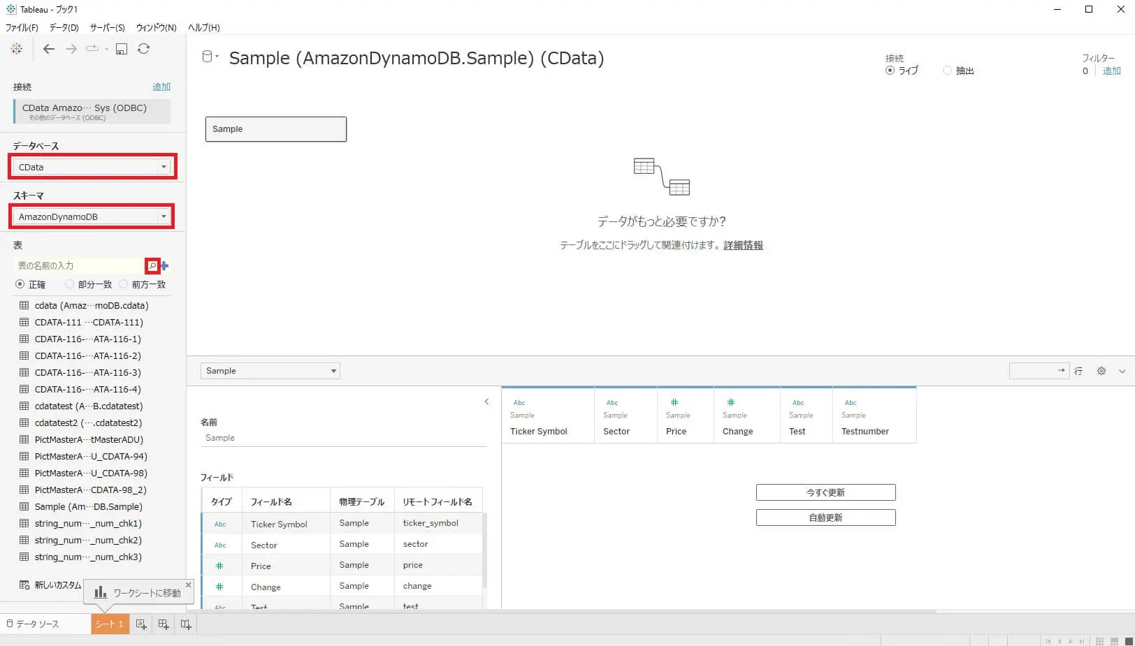Click the save (floppy disk) icon
The image size is (1135, 646).
(x=122, y=49)
